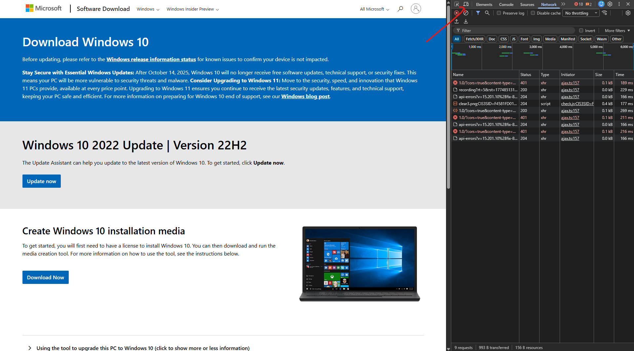
Task: Expand the More filters dropdown
Action: 617,30
